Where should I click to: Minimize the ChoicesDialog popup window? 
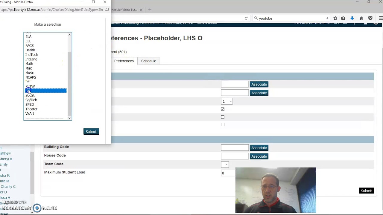pos(82,2)
